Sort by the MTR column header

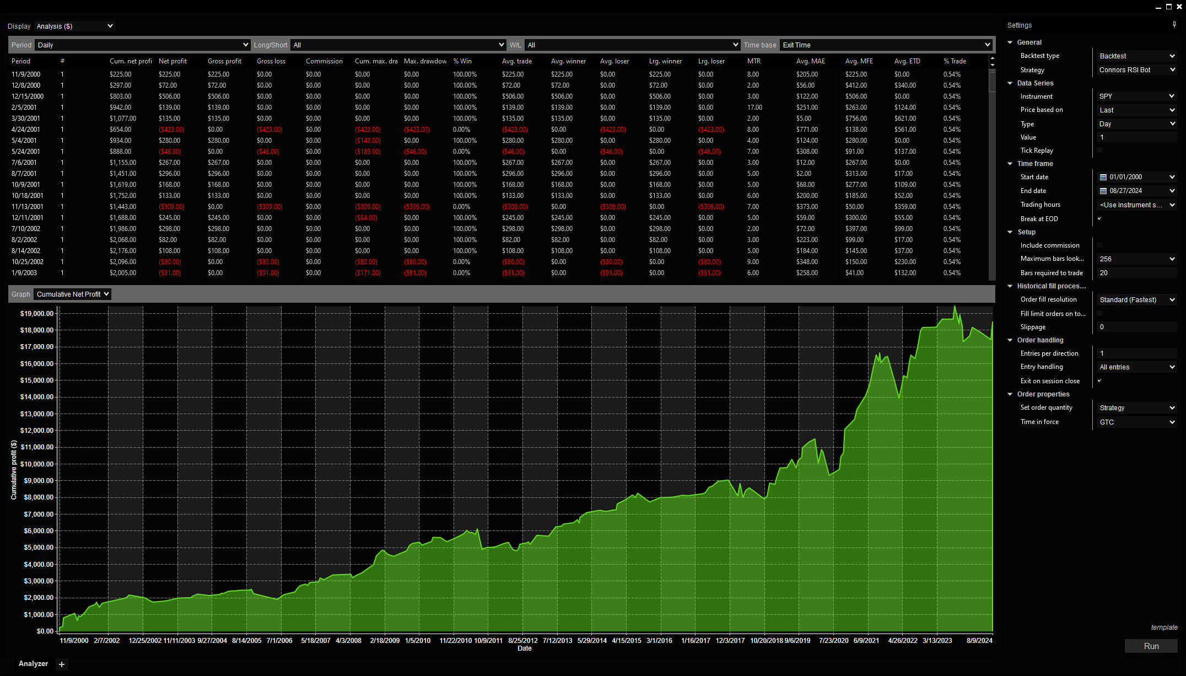tap(753, 61)
